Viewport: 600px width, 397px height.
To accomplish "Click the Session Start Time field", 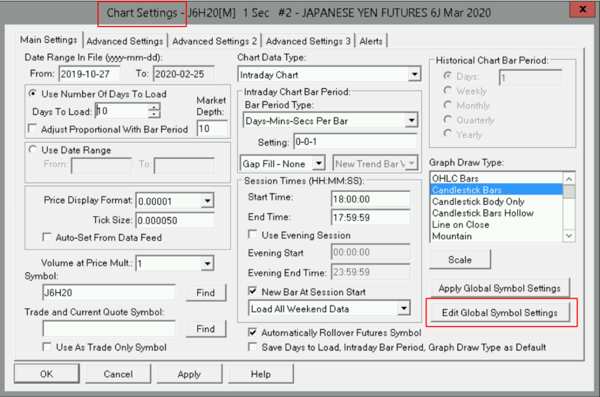I will (371, 199).
